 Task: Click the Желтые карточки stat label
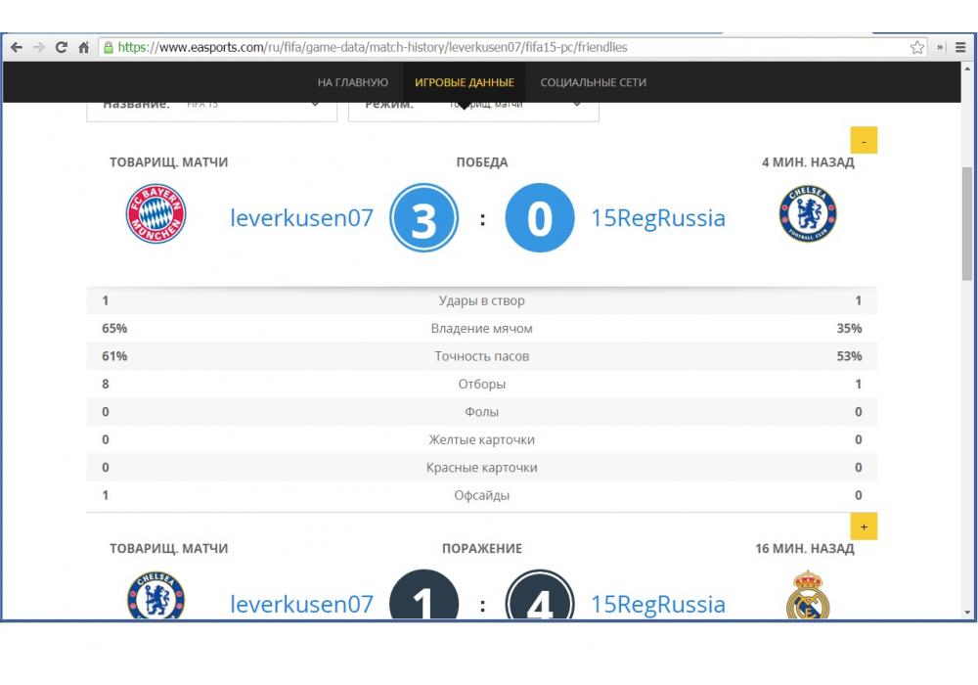coord(481,439)
